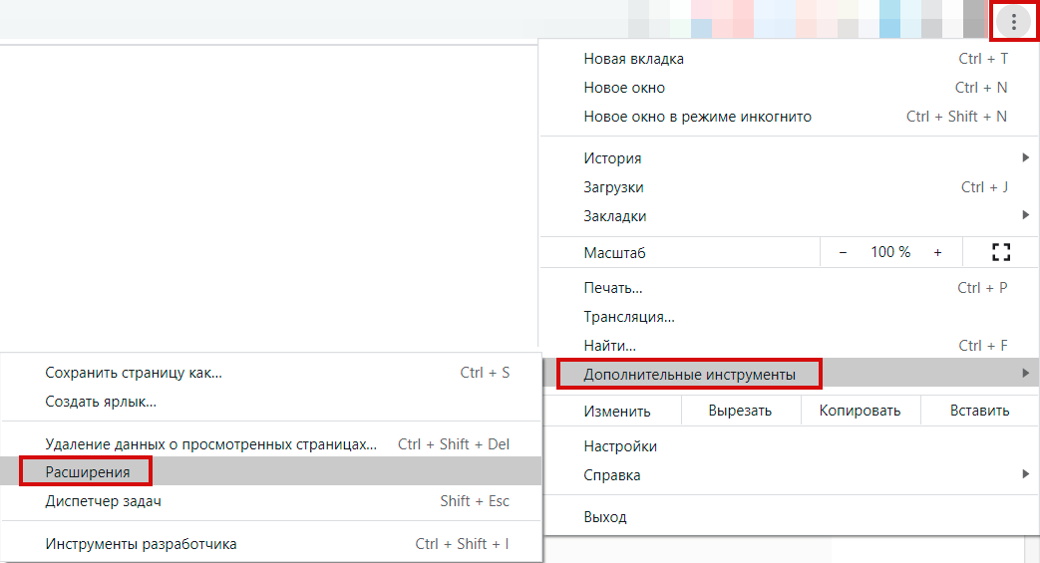Expand Дополнительные инструменты submenu
The height and width of the screenshot is (563, 1040).
coord(790,374)
